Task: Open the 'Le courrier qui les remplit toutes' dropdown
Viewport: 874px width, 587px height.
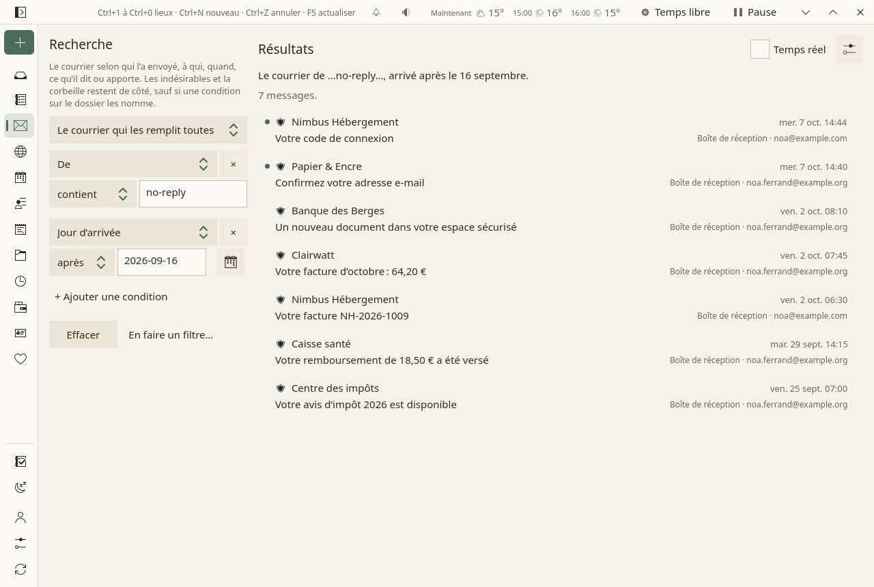Action: (x=148, y=130)
